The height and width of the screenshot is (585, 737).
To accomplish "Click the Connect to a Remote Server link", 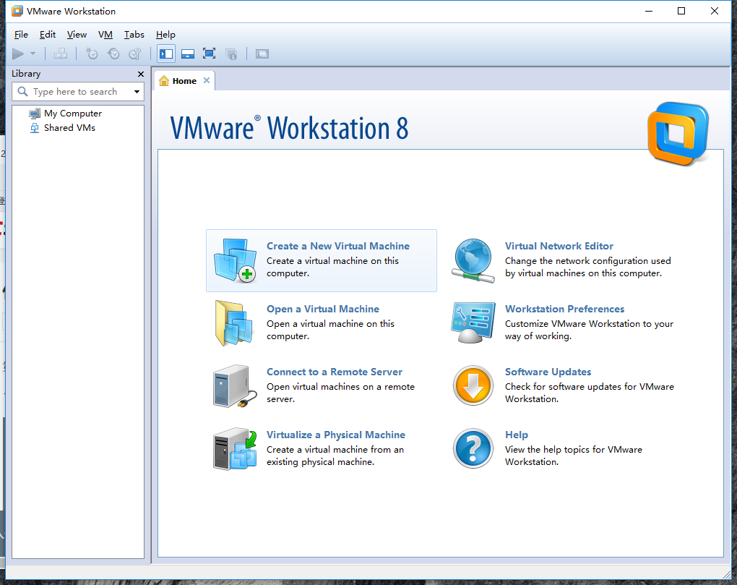I will (335, 372).
